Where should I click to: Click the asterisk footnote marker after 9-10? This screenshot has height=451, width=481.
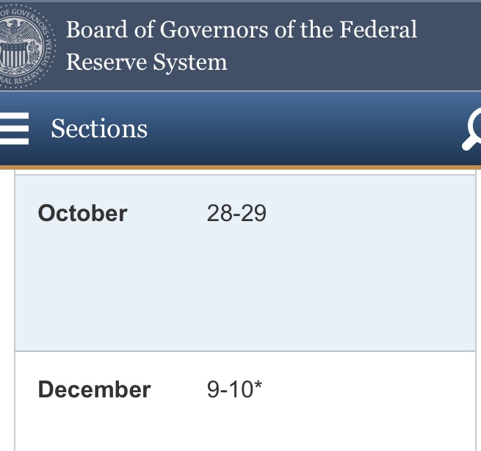click(258, 388)
